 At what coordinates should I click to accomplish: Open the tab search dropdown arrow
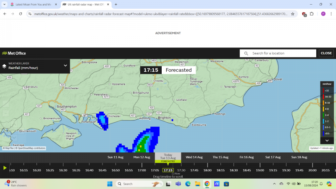(x=4, y=4)
